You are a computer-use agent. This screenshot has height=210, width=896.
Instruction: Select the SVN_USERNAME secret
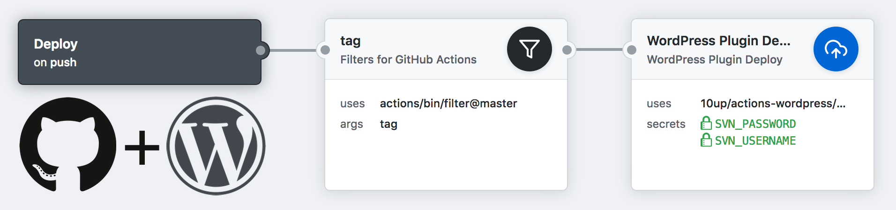pos(755,141)
